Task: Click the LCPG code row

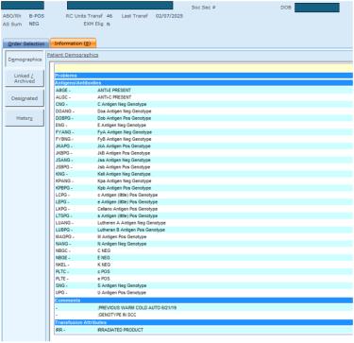Action: [x=204, y=195]
